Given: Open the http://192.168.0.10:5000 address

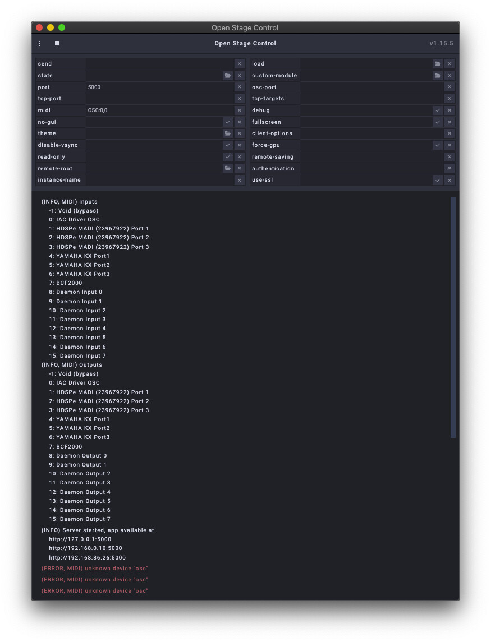Looking at the screenshot, I should 85,548.
